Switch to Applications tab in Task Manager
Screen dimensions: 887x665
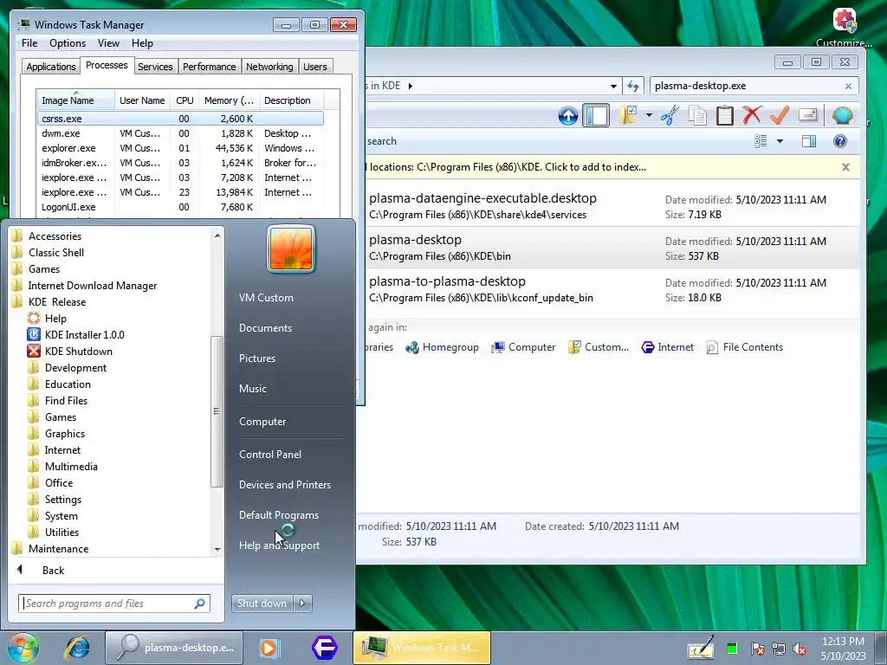tap(51, 67)
